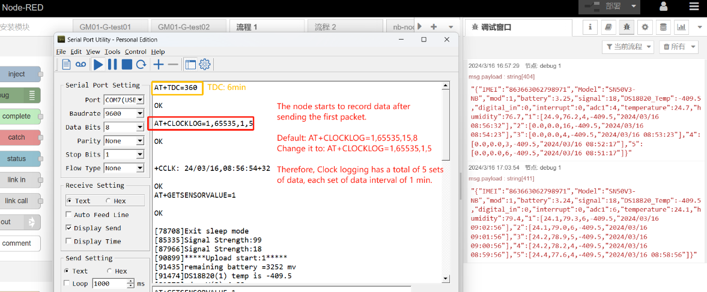Open the Help menu in Serial Port Utility
The image size is (707, 292).
pyautogui.click(x=158, y=52)
